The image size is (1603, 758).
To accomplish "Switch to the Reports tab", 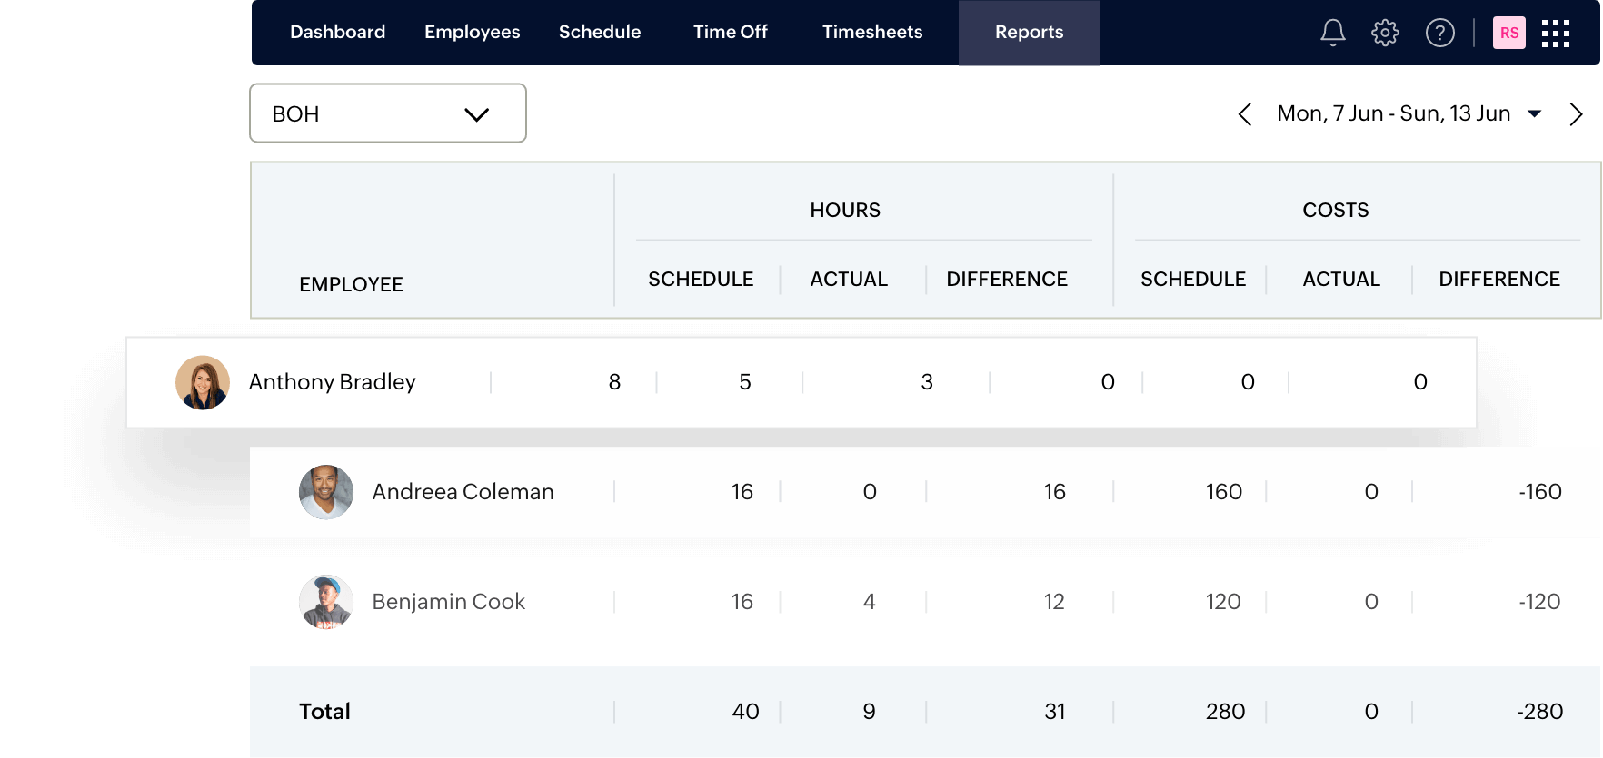I will tap(1029, 33).
